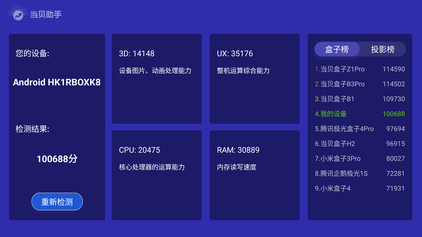Click the Android HK1RBOXK8 device name

click(x=57, y=82)
